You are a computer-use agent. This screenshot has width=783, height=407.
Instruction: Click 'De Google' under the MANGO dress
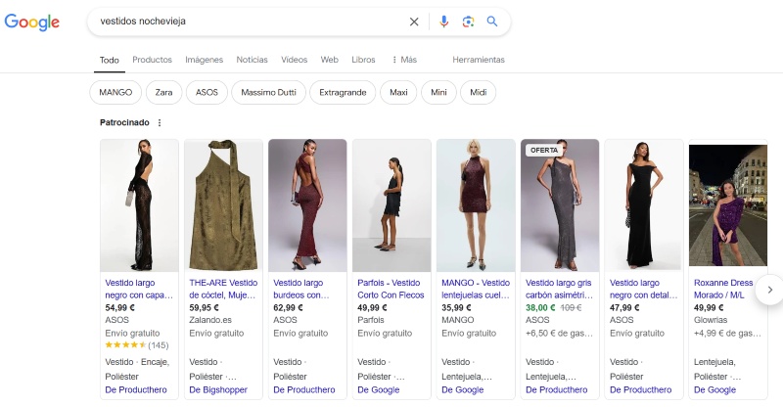point(462,390)
